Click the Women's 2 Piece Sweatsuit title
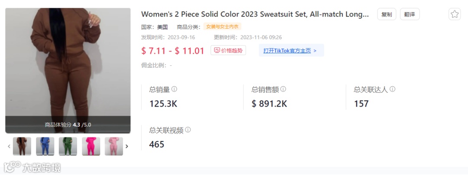Viewport: 468px width, 176px height. 255,14
